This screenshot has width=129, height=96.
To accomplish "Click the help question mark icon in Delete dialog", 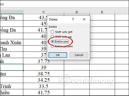I will 73,19.
